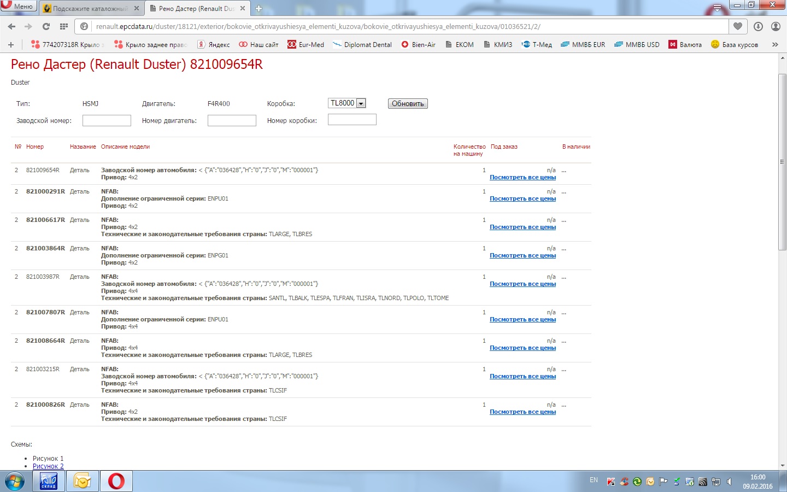Click the Рисунок 1 scheme item
The width and height of the screenshot is (787, 492).
coord(48,459)
